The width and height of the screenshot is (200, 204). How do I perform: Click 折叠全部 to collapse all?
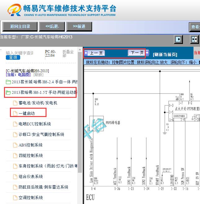[68, 54]
